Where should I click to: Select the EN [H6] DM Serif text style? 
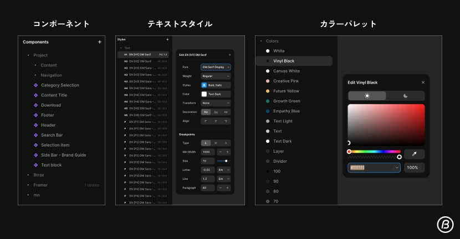click(143, 115)
